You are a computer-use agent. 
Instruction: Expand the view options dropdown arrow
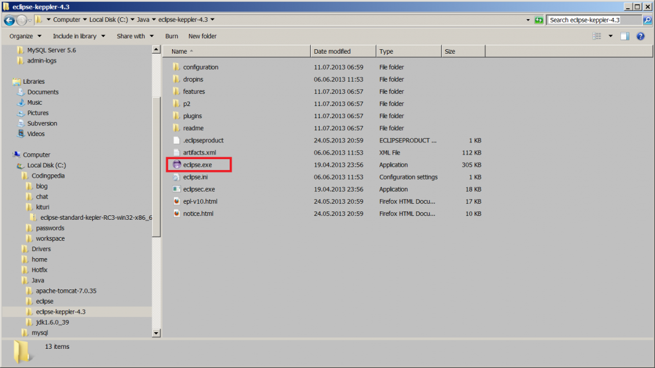point(610,36)
